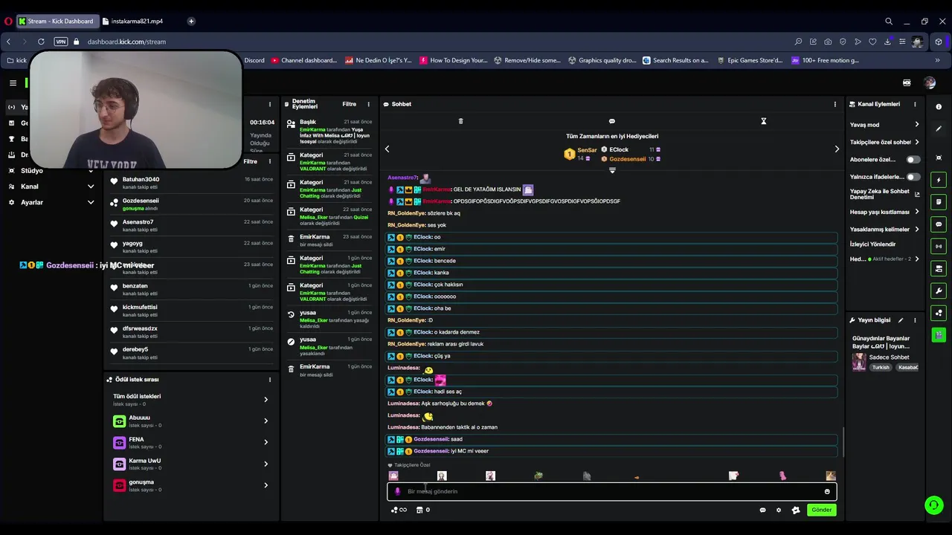Open Yapay Zeka ile Sohbet Denetimi
The height and width of the screenshot is (535, 952).
tap(884, 194)
